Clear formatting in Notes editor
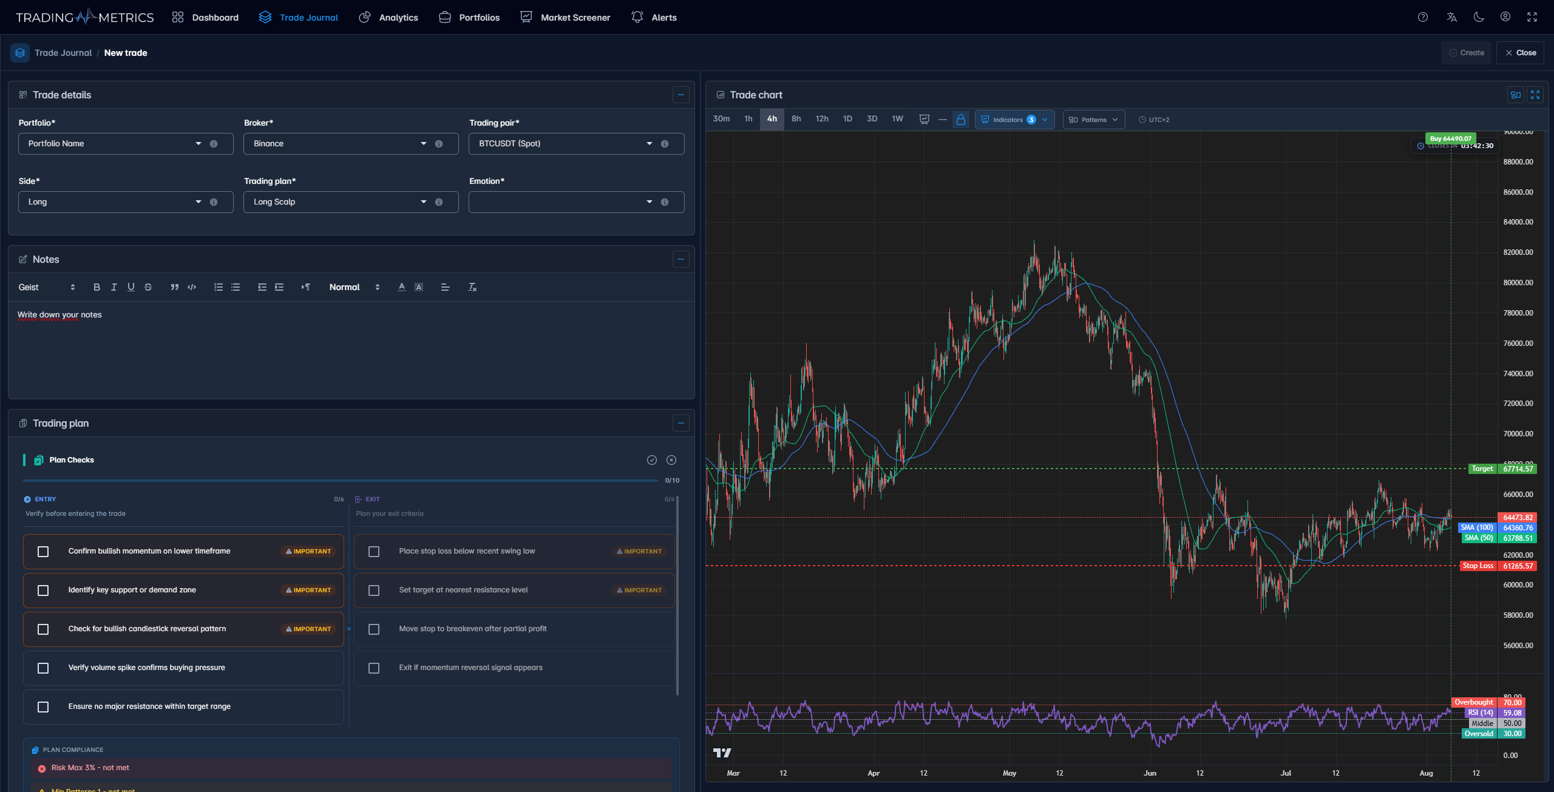Viewport: 1554px width, 792px height. tap(472, 287)
